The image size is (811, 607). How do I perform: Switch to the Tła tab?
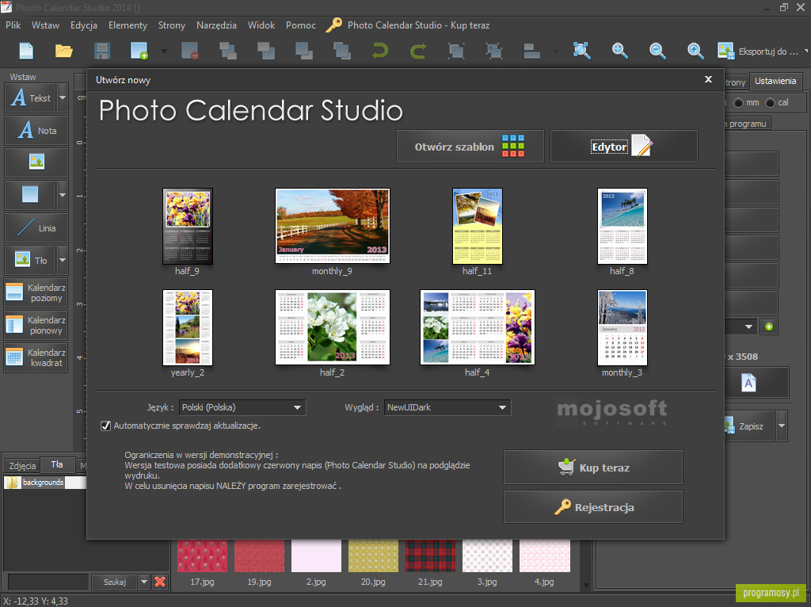pyautogui.click(x=57, y=464)
